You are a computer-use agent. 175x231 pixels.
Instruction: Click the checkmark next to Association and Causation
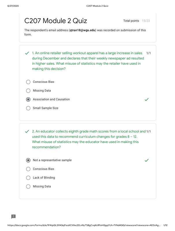click(x=147, y=100)
